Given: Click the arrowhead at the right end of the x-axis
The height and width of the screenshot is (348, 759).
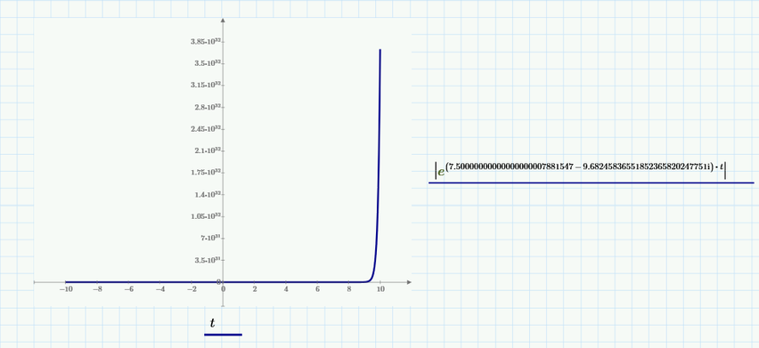Looking at the screenshot, I should 409,282.
